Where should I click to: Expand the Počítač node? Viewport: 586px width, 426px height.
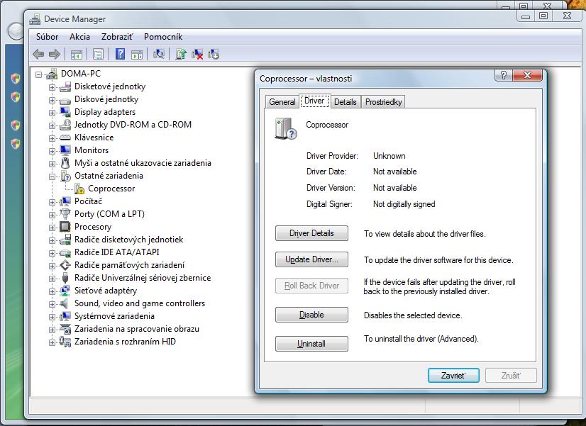[52, 202]
